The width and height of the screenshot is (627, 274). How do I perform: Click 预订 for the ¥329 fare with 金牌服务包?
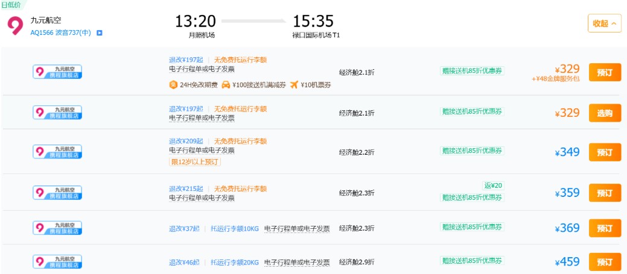[605, 72]
